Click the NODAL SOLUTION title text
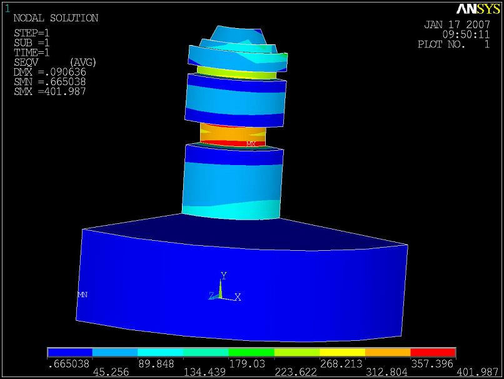 56,18
